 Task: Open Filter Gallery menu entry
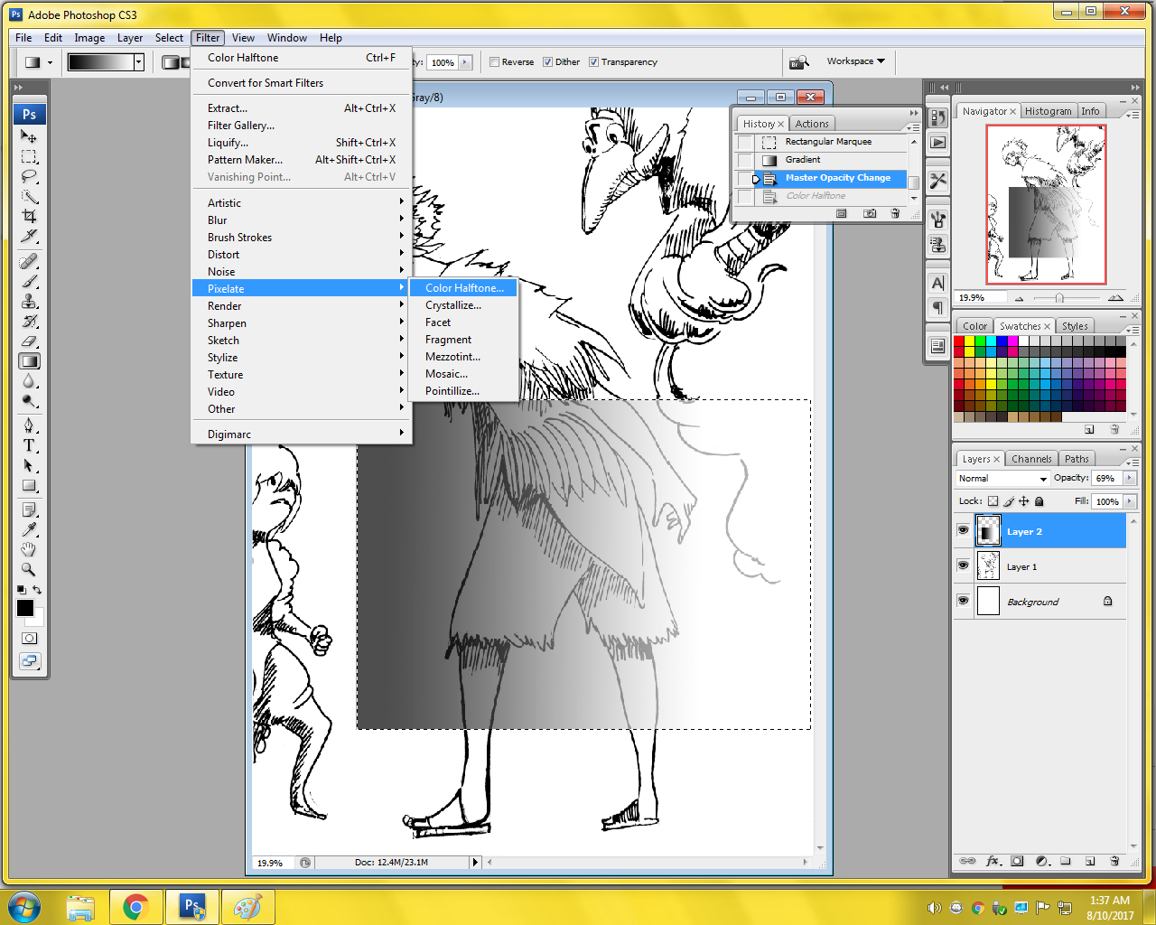pyautogui.click(x=302, y=126)
